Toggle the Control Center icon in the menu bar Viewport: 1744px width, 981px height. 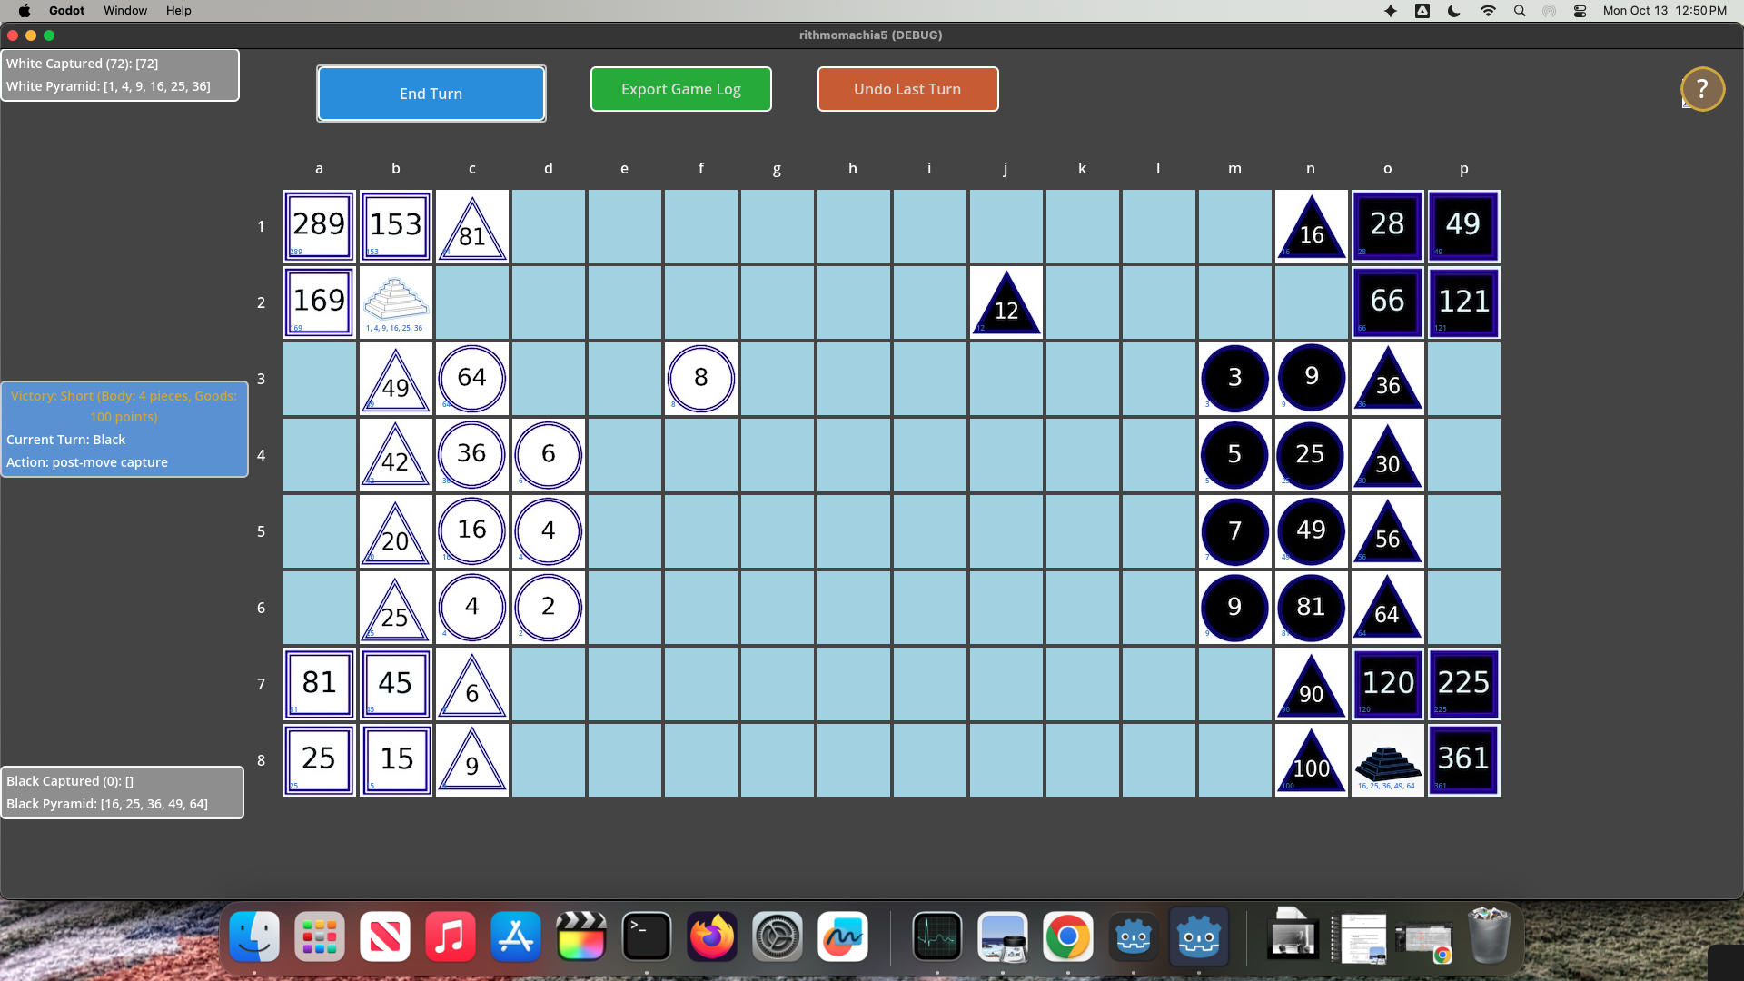pos(1580,11)
